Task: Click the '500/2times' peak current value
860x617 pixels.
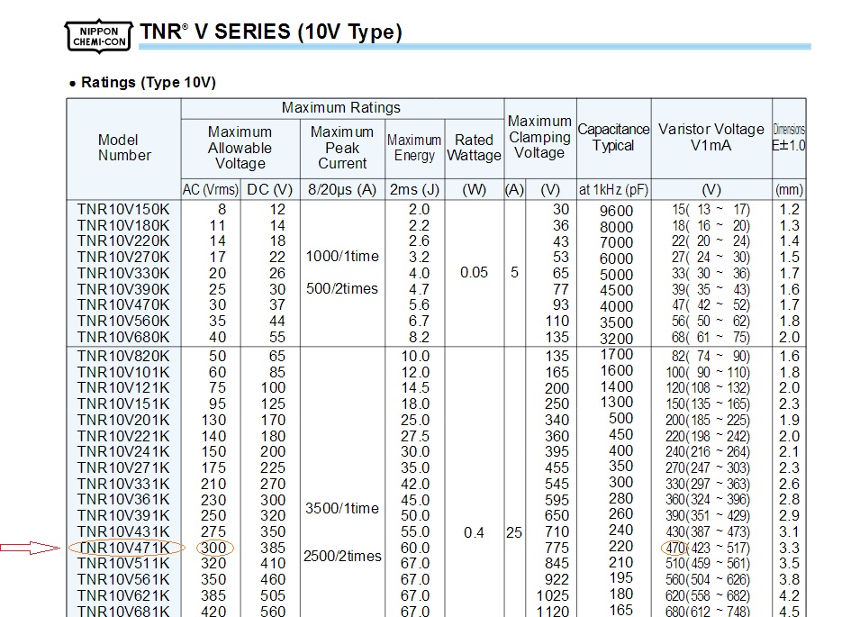Action: pos(342,288)
